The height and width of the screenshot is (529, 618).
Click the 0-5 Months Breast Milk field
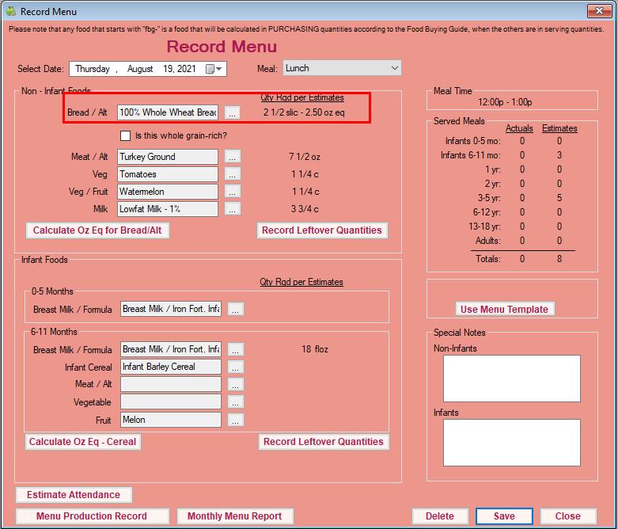pos(171,309)
